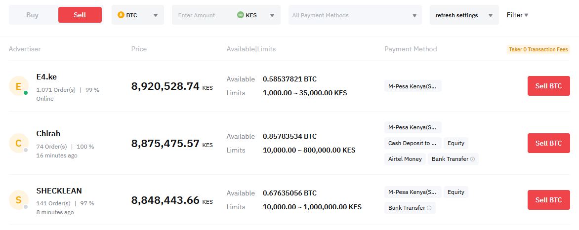The width and height of the screenshot is (579, 230).
Task: Click the Available|Limits column header
Action: click(x=251, y=49)
